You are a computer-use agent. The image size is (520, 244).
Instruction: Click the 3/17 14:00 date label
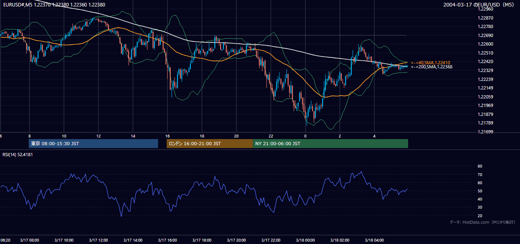point(133,240)
